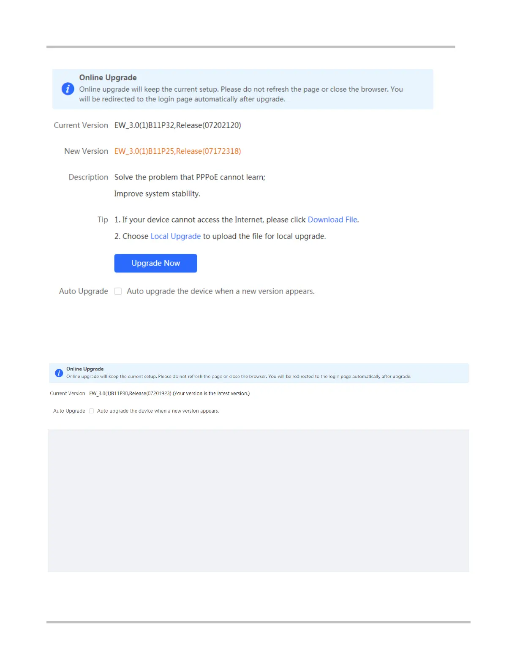Follow the Local Upgrade link
Image resolution: width=517 pixels, height=669 pixels.
176,236
